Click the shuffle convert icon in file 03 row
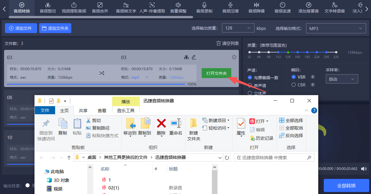 101,73
